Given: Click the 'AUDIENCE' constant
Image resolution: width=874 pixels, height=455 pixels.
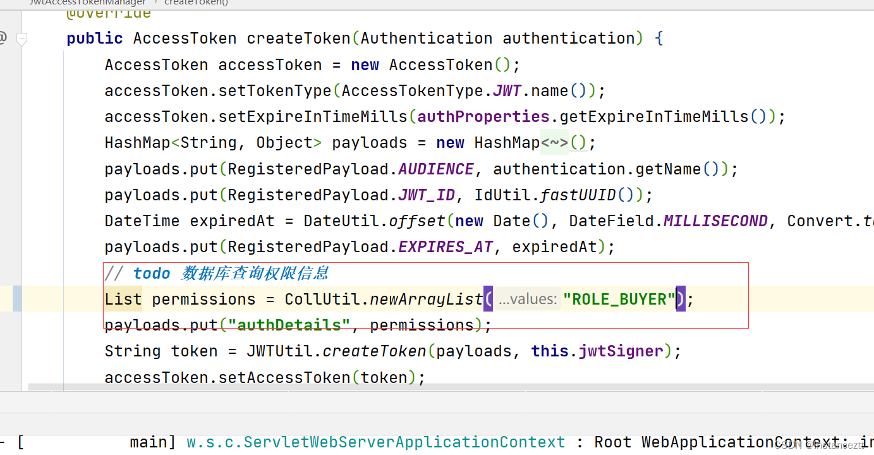Looking at the screenshot, I should (436, 169).
